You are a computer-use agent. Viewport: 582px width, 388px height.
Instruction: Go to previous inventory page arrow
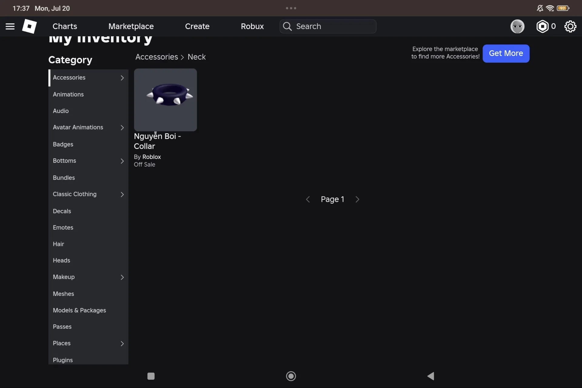[308, 199]
